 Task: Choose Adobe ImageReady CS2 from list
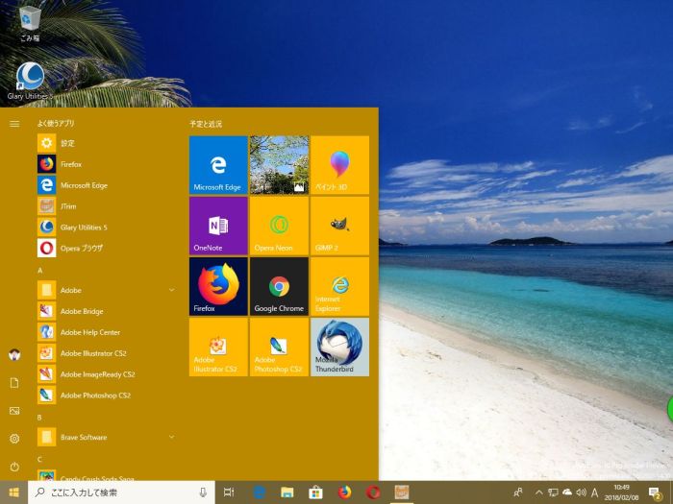pyautogui.click(x=96, y=374)
